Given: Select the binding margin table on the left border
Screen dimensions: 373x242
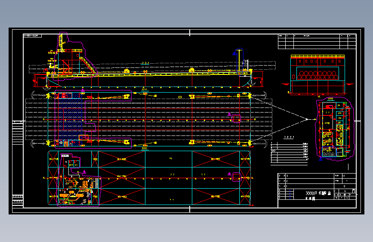Looking at the screenshot, I should 18,133.
